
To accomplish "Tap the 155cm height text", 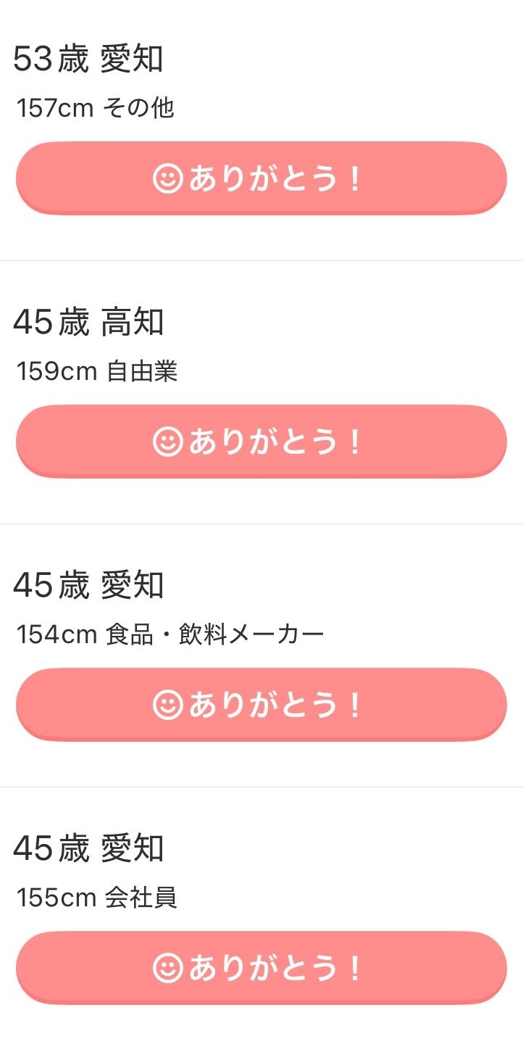I will tap(57, 898).
